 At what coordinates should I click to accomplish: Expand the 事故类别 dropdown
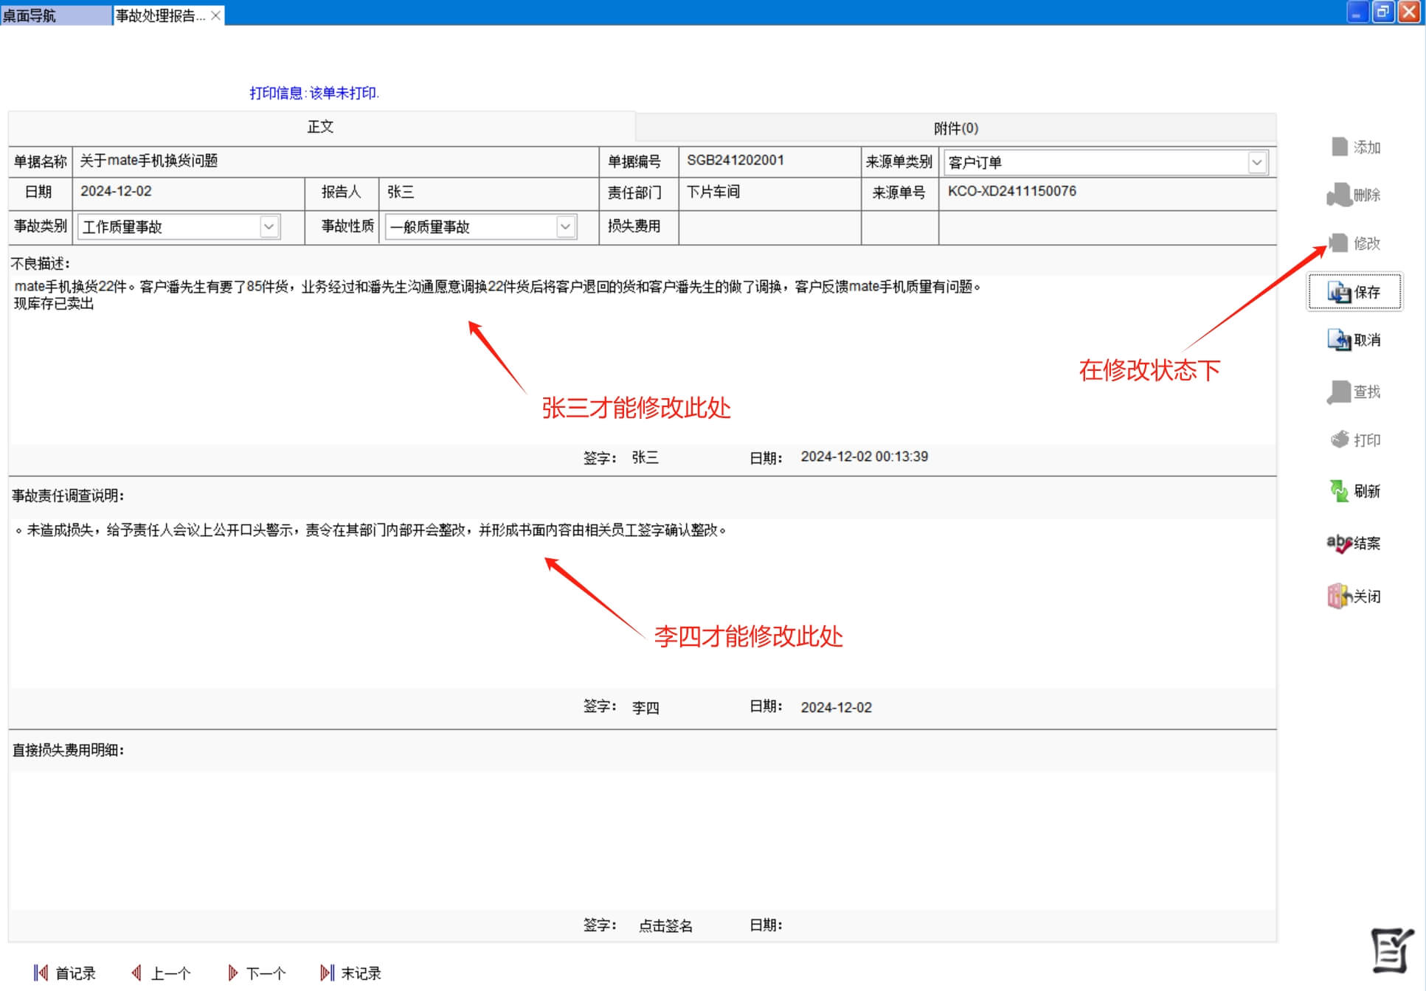pyautogui.click(x=269, y=226)
